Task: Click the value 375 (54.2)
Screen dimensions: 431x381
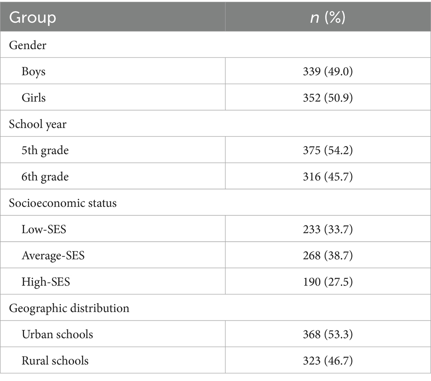Action: [328, 150]
